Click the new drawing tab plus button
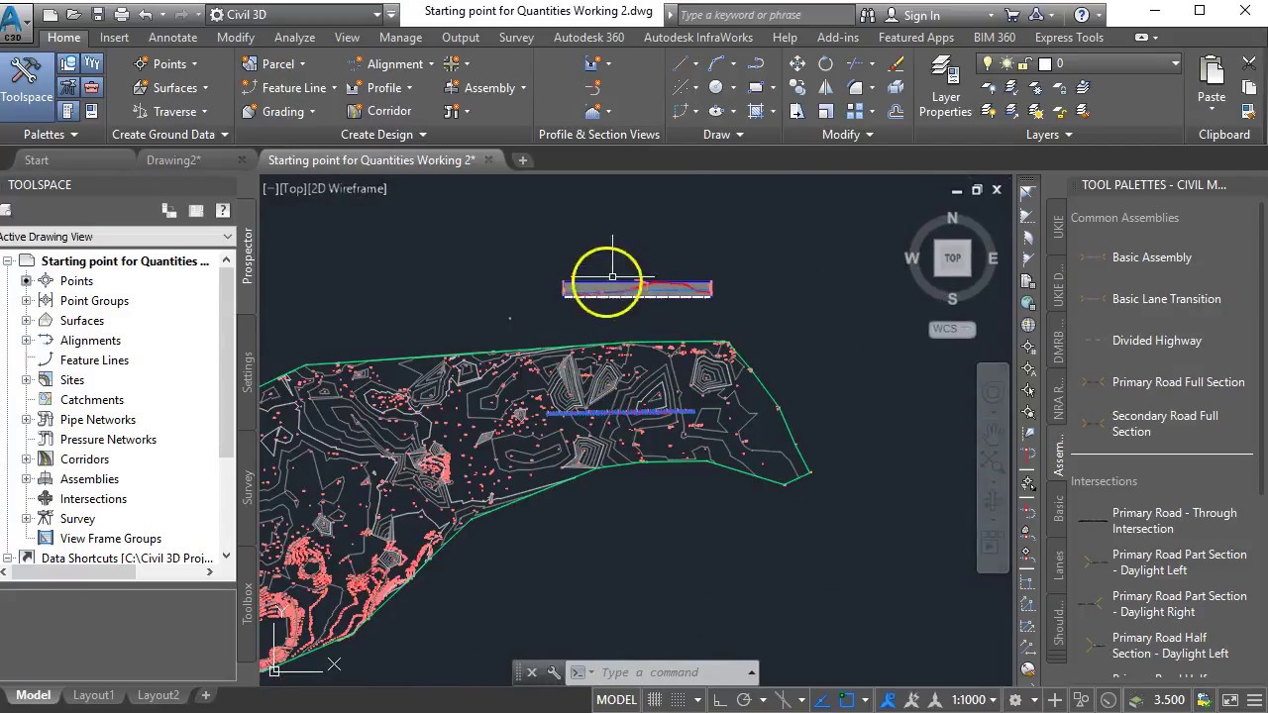Screen dimensions: 1268x713 pos(522,160)
